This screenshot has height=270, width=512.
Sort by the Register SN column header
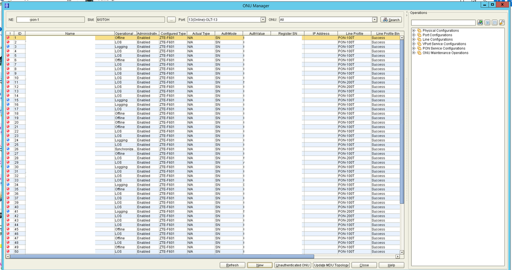tap(288, 33)
